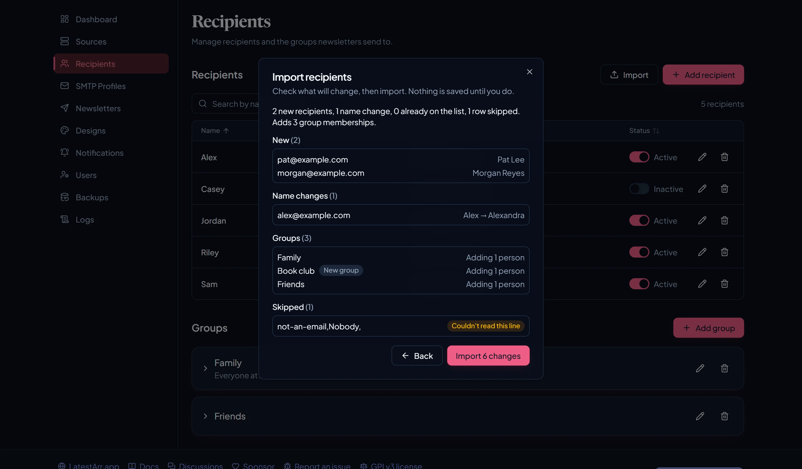Delete Alex recipient with trash icon
802x469 pixels.
(724, 157)
